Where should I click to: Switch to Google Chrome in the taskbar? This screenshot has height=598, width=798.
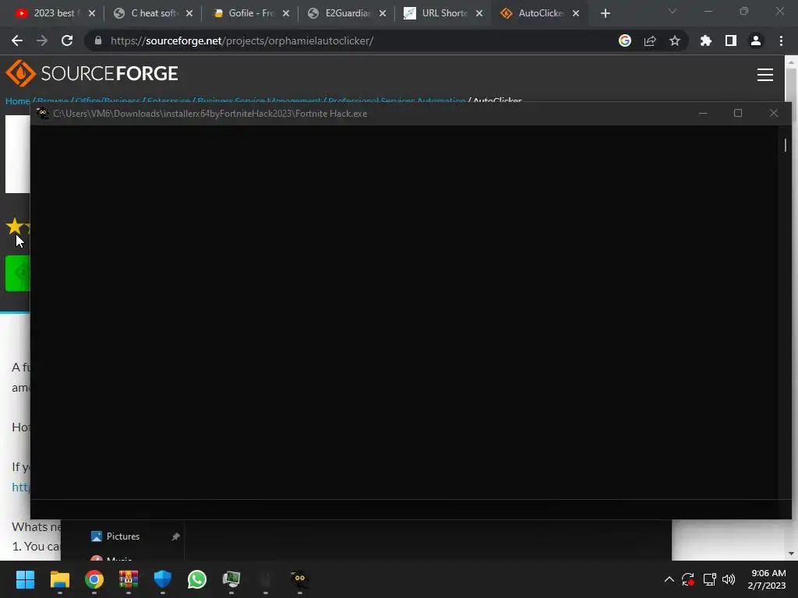[x=94, y=579]
